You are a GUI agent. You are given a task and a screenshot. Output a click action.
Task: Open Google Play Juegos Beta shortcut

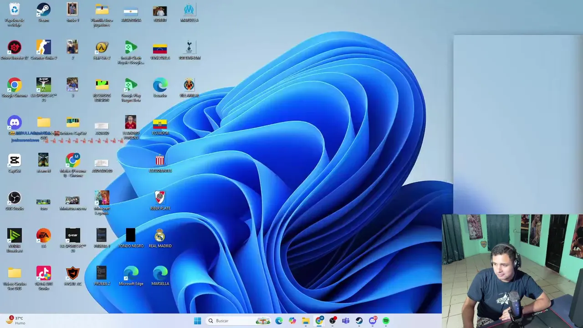(131, 90)
